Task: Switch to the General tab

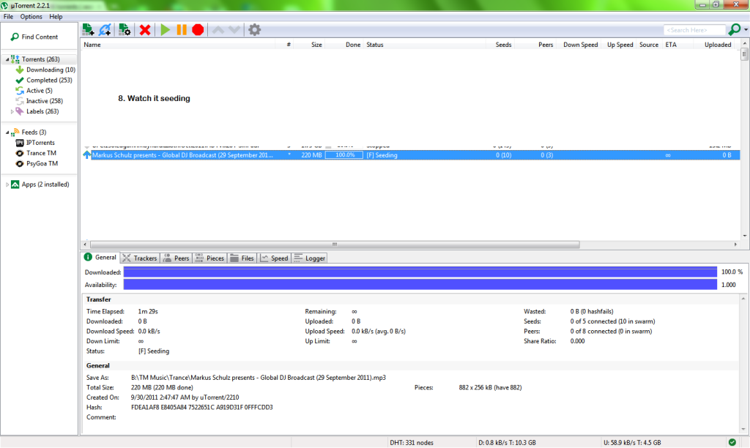Action: tap(100, 257)
